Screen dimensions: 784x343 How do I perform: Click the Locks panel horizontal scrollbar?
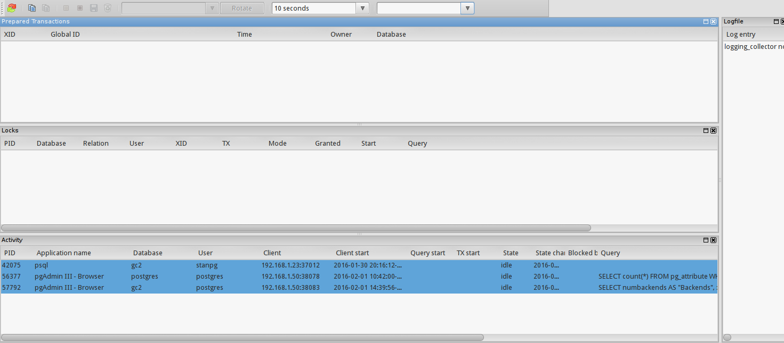pos(296,228)
